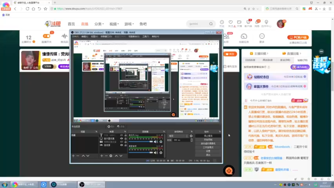The height and width of the screenshot is (188, 334).
Task: Adjust the first mixer channel volume slider
Action: coord(141,142)
